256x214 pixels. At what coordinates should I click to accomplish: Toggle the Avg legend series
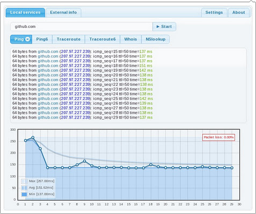(38, 188)
